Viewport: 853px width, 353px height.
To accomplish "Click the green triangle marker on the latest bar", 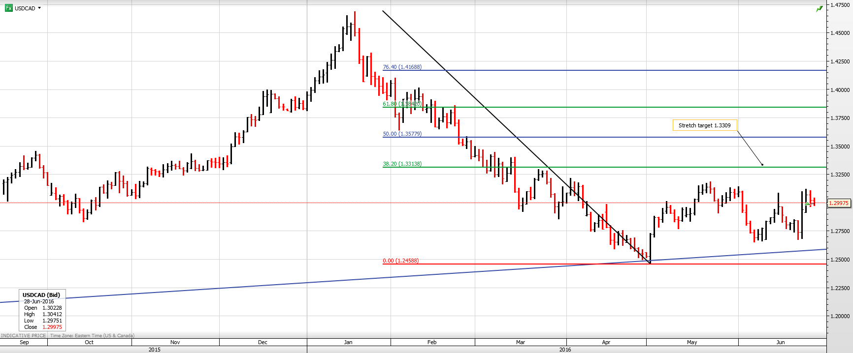I will pos(807,203).
